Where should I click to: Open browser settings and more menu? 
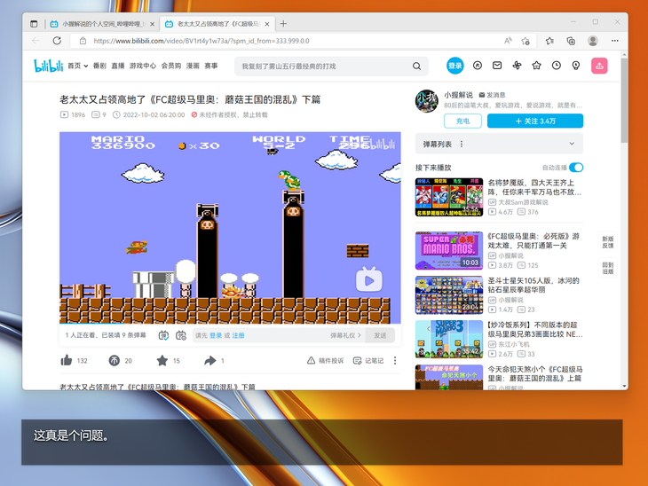tap(615, 41)
